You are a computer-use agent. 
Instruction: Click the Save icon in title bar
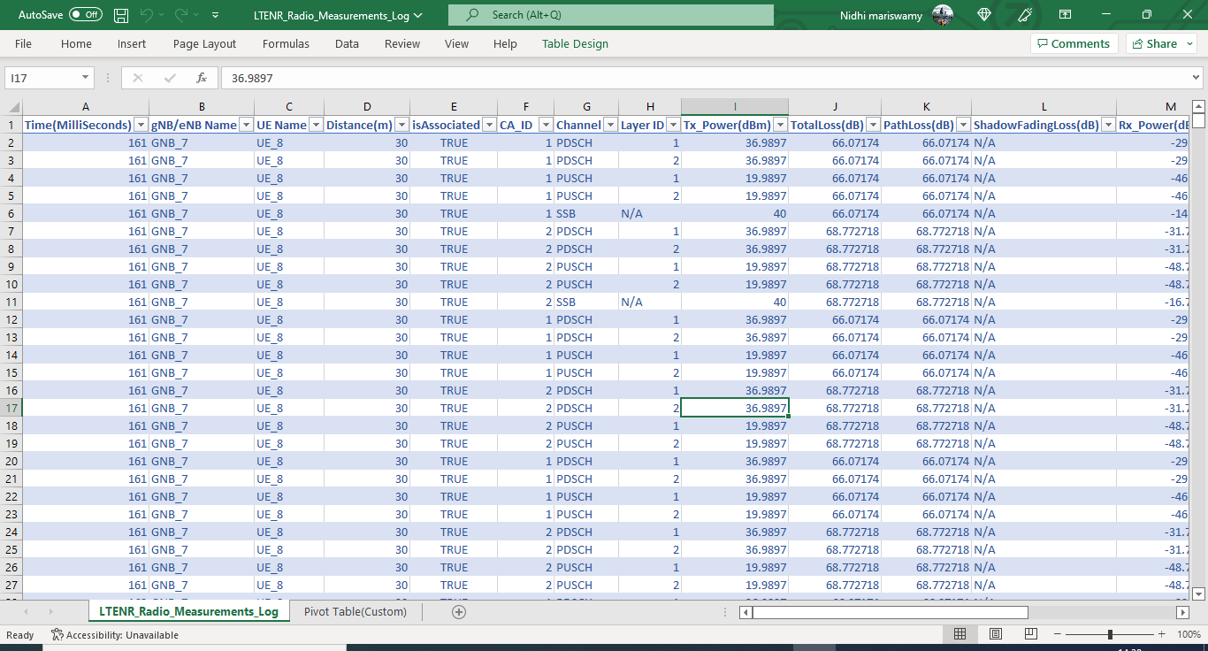121,15
